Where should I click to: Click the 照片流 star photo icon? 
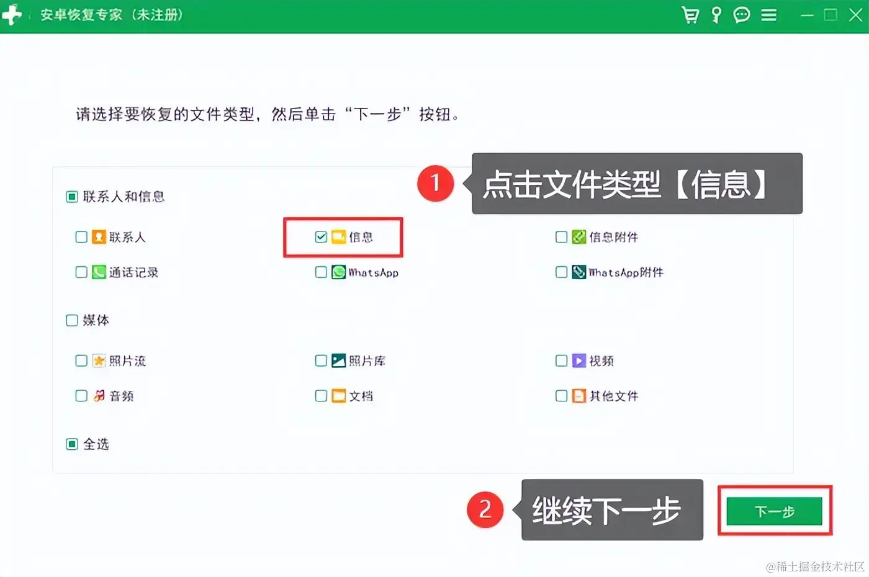(99, 361)
